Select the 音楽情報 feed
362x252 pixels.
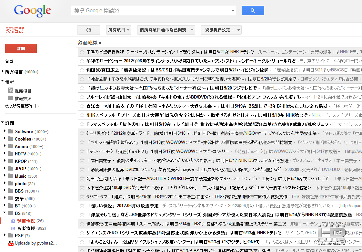click(x=26, y=229)
